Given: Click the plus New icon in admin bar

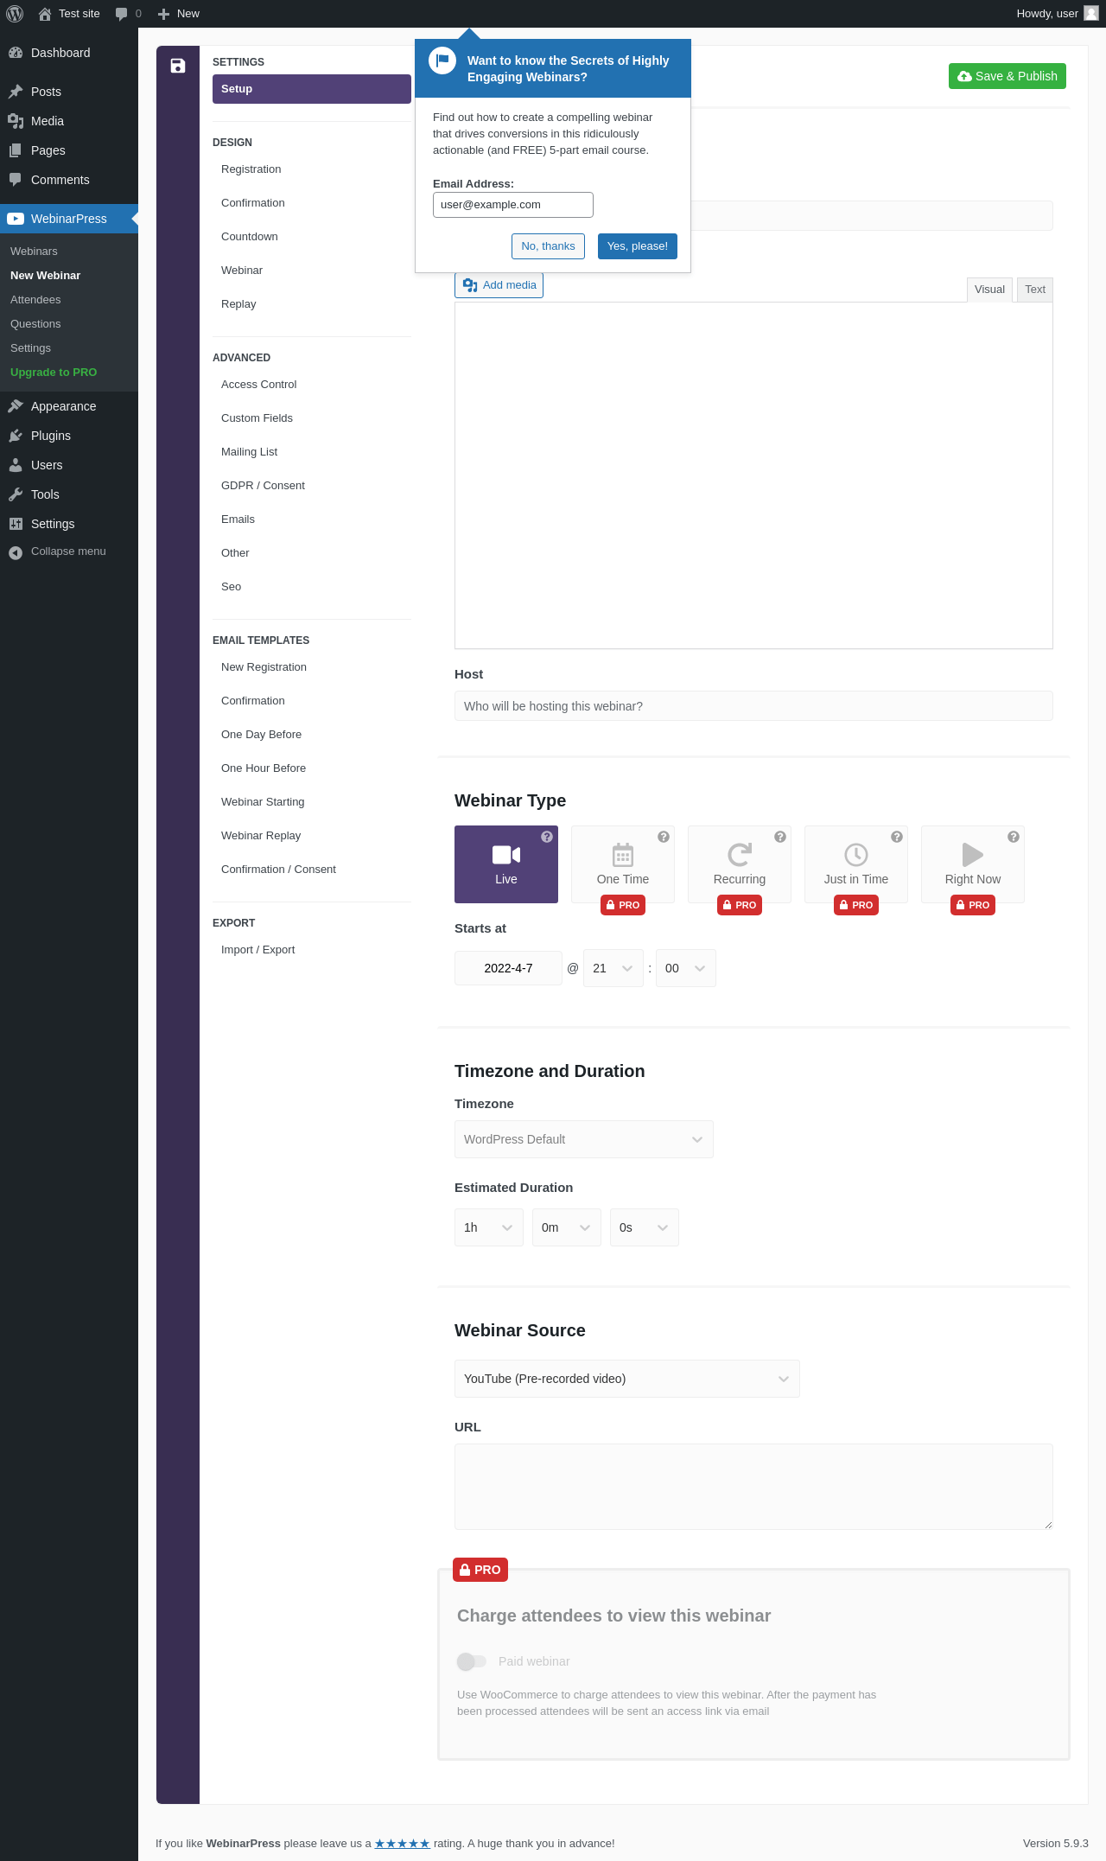Looking at the screenshot, I should click(x=163, y=14).
